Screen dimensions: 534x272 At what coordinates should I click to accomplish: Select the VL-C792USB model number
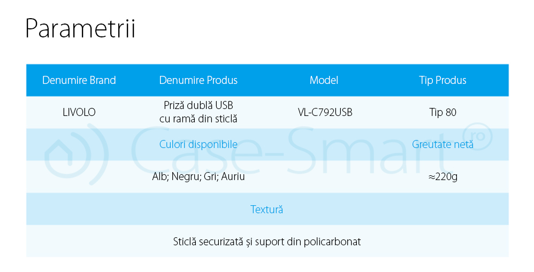pos(325,112)
